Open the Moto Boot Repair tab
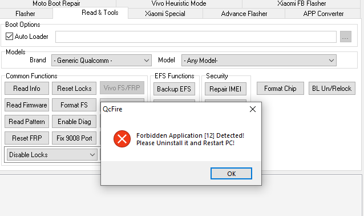364x216 pixels. tap(56, 3)
